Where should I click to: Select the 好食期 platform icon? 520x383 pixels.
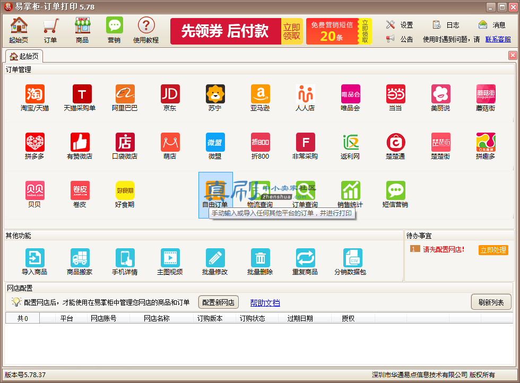125,195
